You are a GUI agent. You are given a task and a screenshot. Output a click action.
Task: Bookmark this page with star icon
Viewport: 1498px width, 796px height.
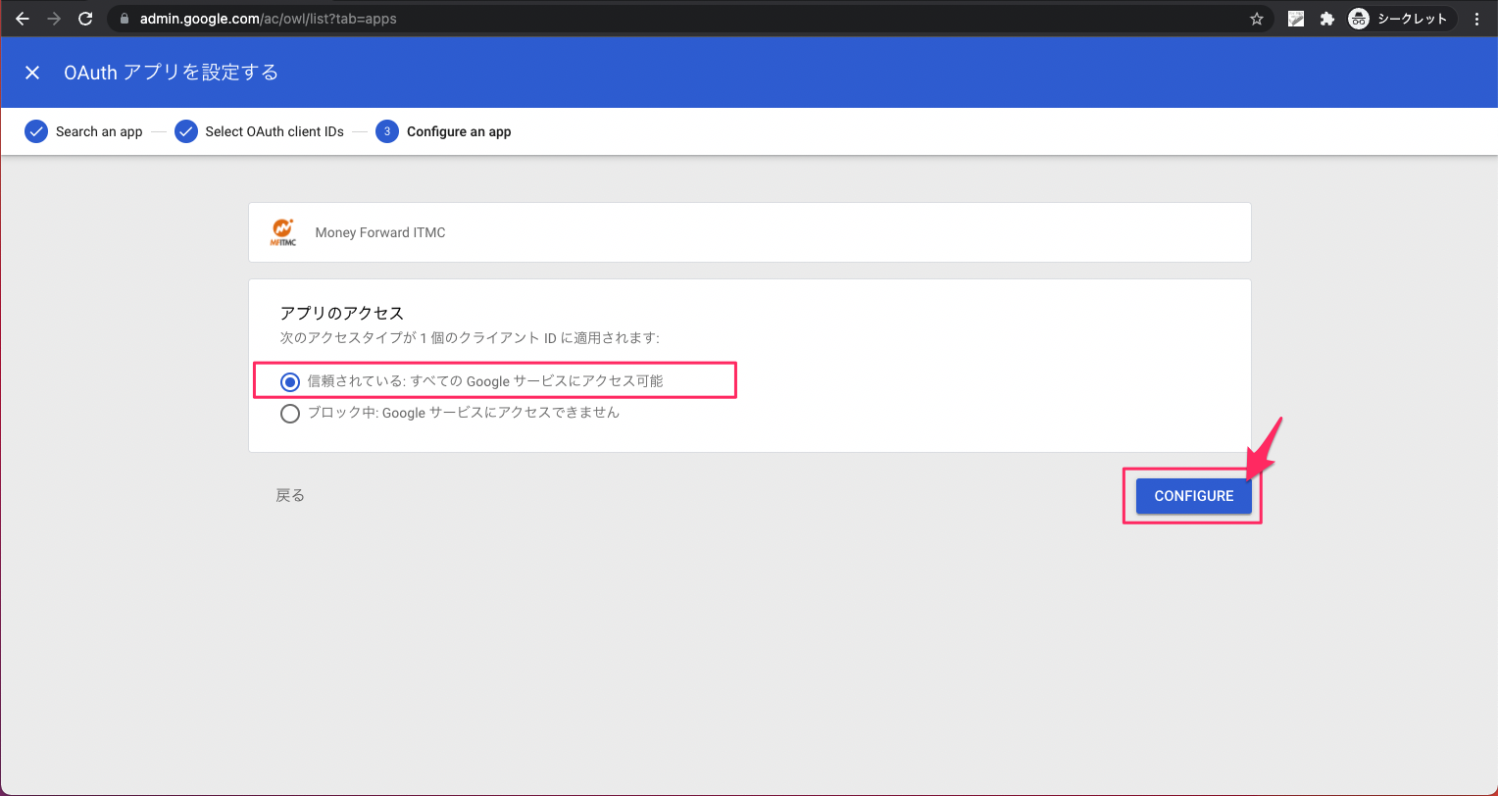coord(1257,19)
